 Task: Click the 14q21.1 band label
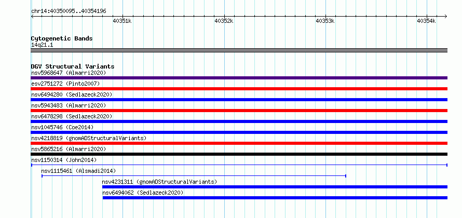pyautogui.click(x=42, y=45)
